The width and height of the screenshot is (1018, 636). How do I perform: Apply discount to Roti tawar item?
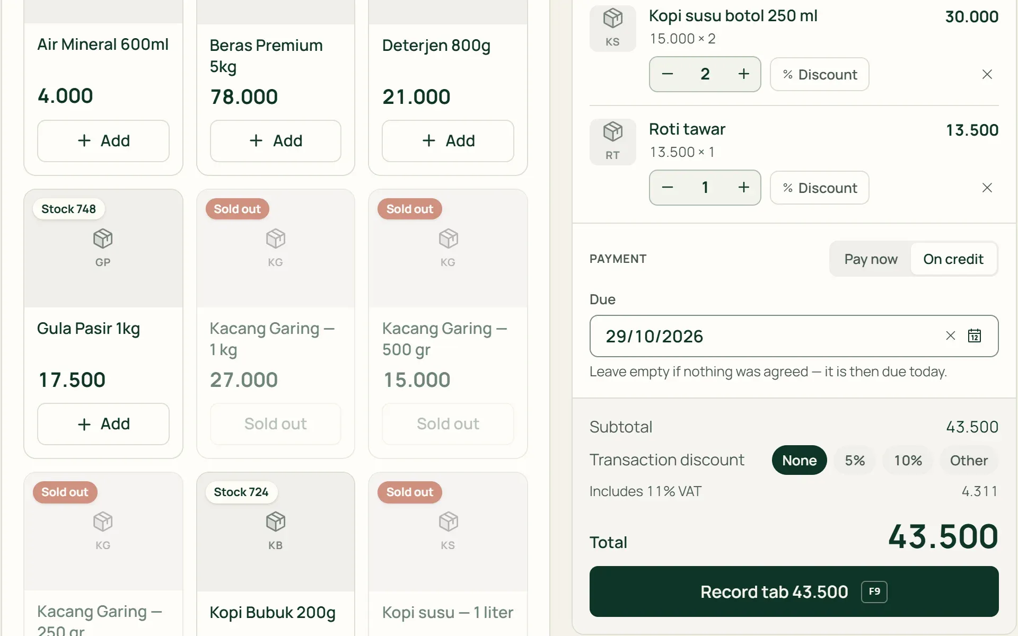[x=820, y=188]
